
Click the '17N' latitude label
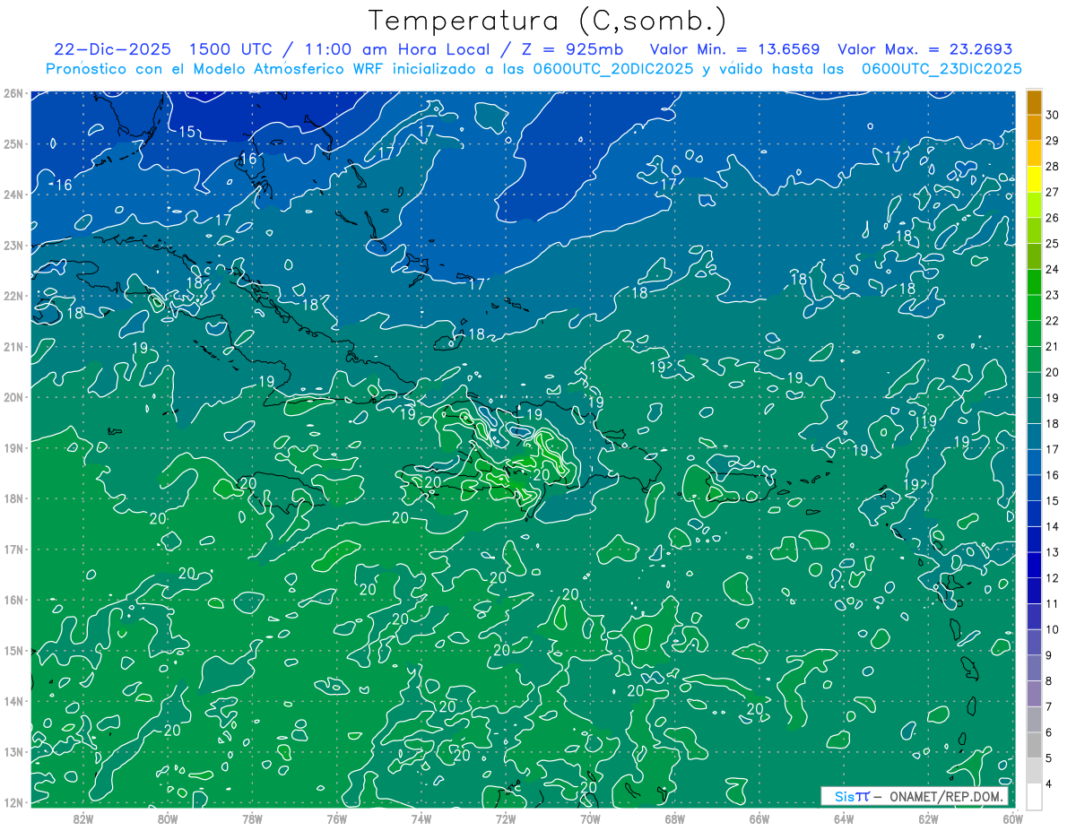[x=13, y=549]
